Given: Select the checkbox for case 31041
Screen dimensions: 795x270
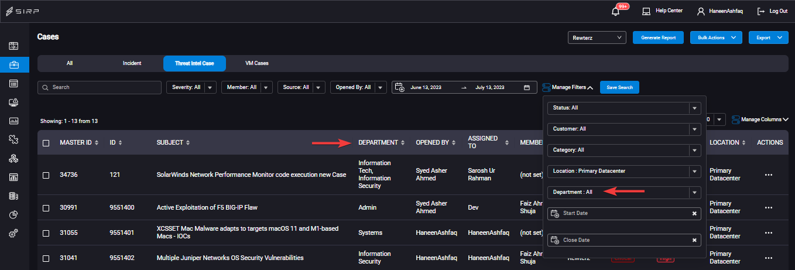Looking at the screenshot, I should point(46,258).
